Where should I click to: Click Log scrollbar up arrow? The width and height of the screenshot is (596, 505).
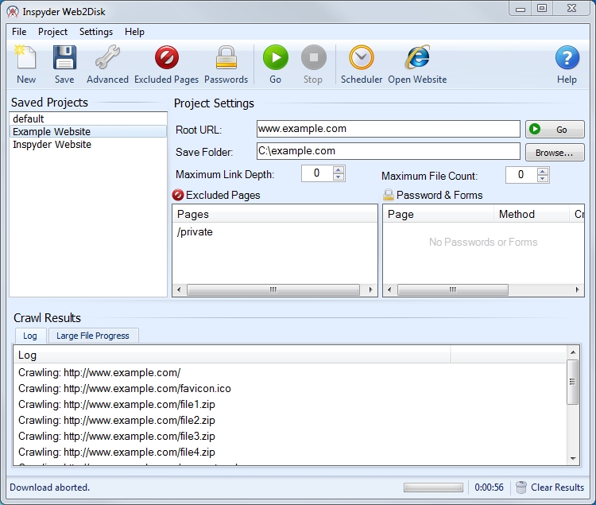(x=573, y=352)
